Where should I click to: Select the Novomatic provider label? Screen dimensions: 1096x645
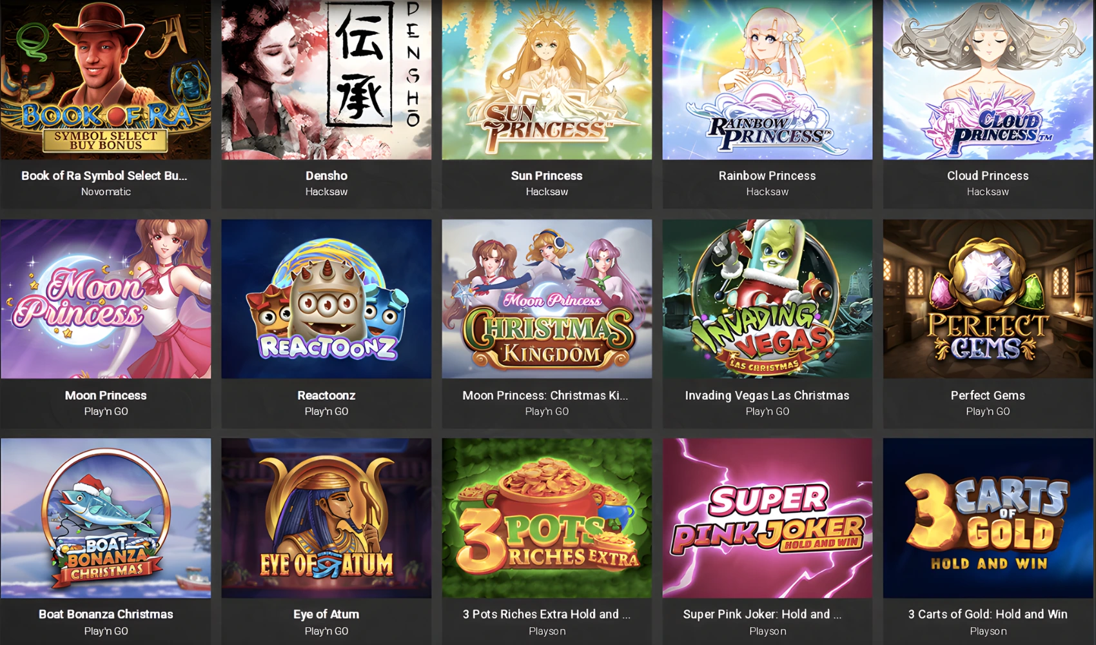click(x=106, y=192)
